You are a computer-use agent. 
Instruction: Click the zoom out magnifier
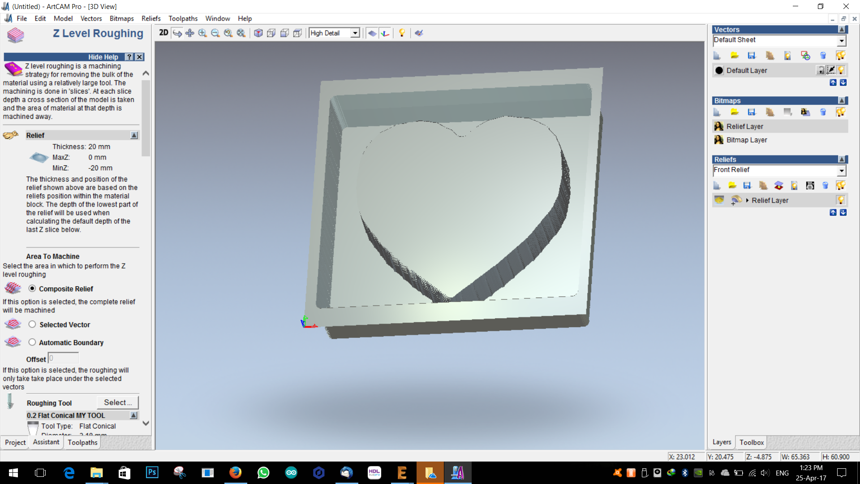pyautogui.click(x=215, y=33)
